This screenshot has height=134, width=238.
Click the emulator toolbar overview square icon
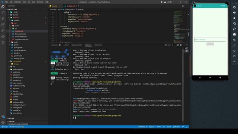pyautogui.click(x=234, y=56)
